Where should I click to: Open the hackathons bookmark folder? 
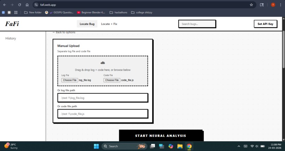(x=118, y=12)
